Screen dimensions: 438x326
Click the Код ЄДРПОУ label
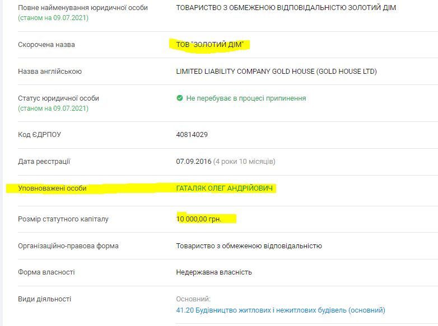tap(39, 134)
